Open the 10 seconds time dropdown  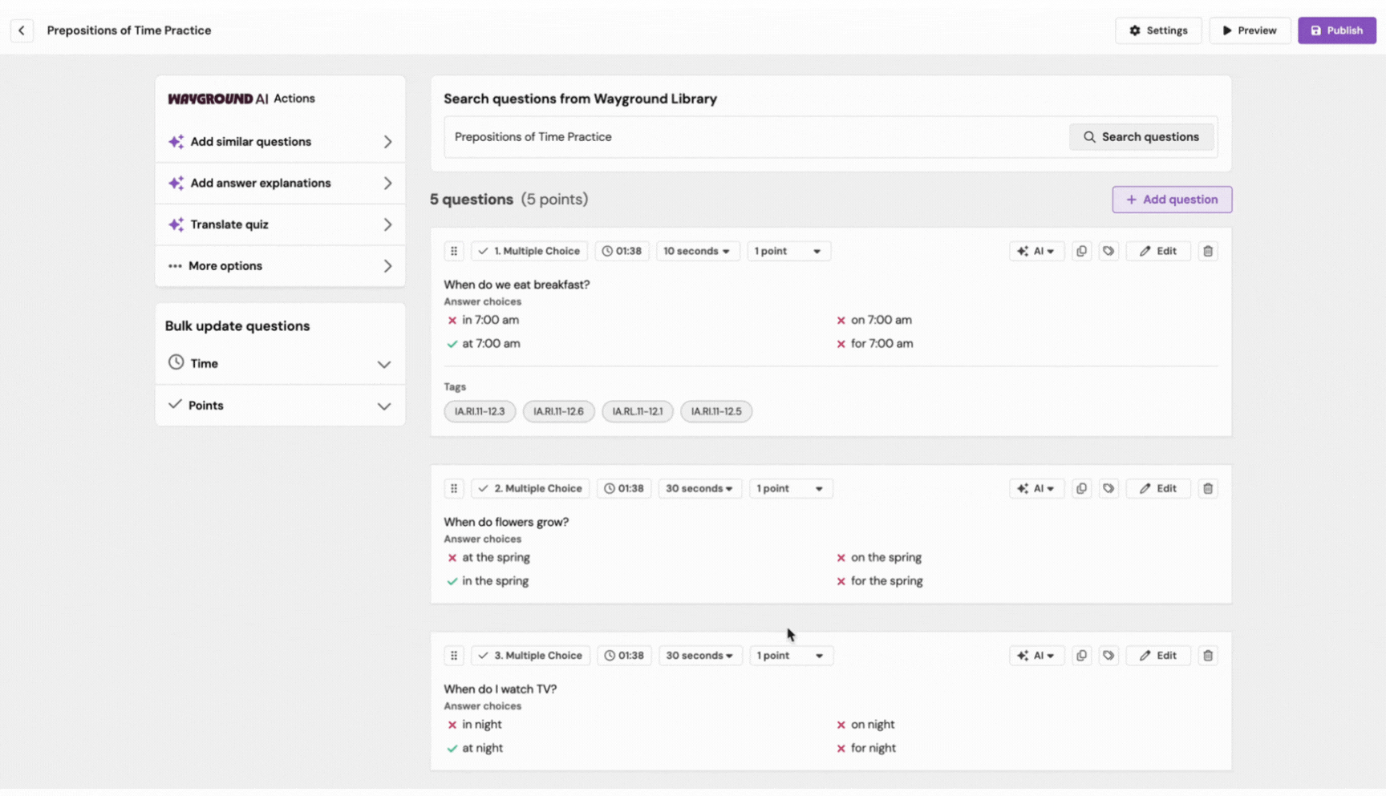(696, 251)
